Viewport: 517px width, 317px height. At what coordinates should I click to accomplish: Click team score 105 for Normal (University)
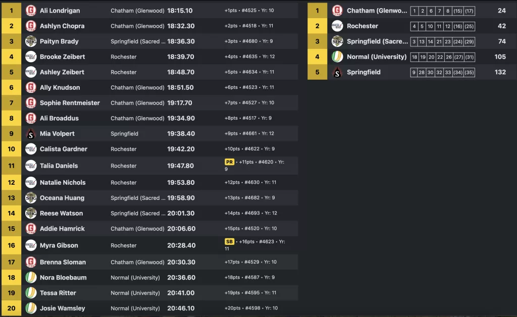500,57
